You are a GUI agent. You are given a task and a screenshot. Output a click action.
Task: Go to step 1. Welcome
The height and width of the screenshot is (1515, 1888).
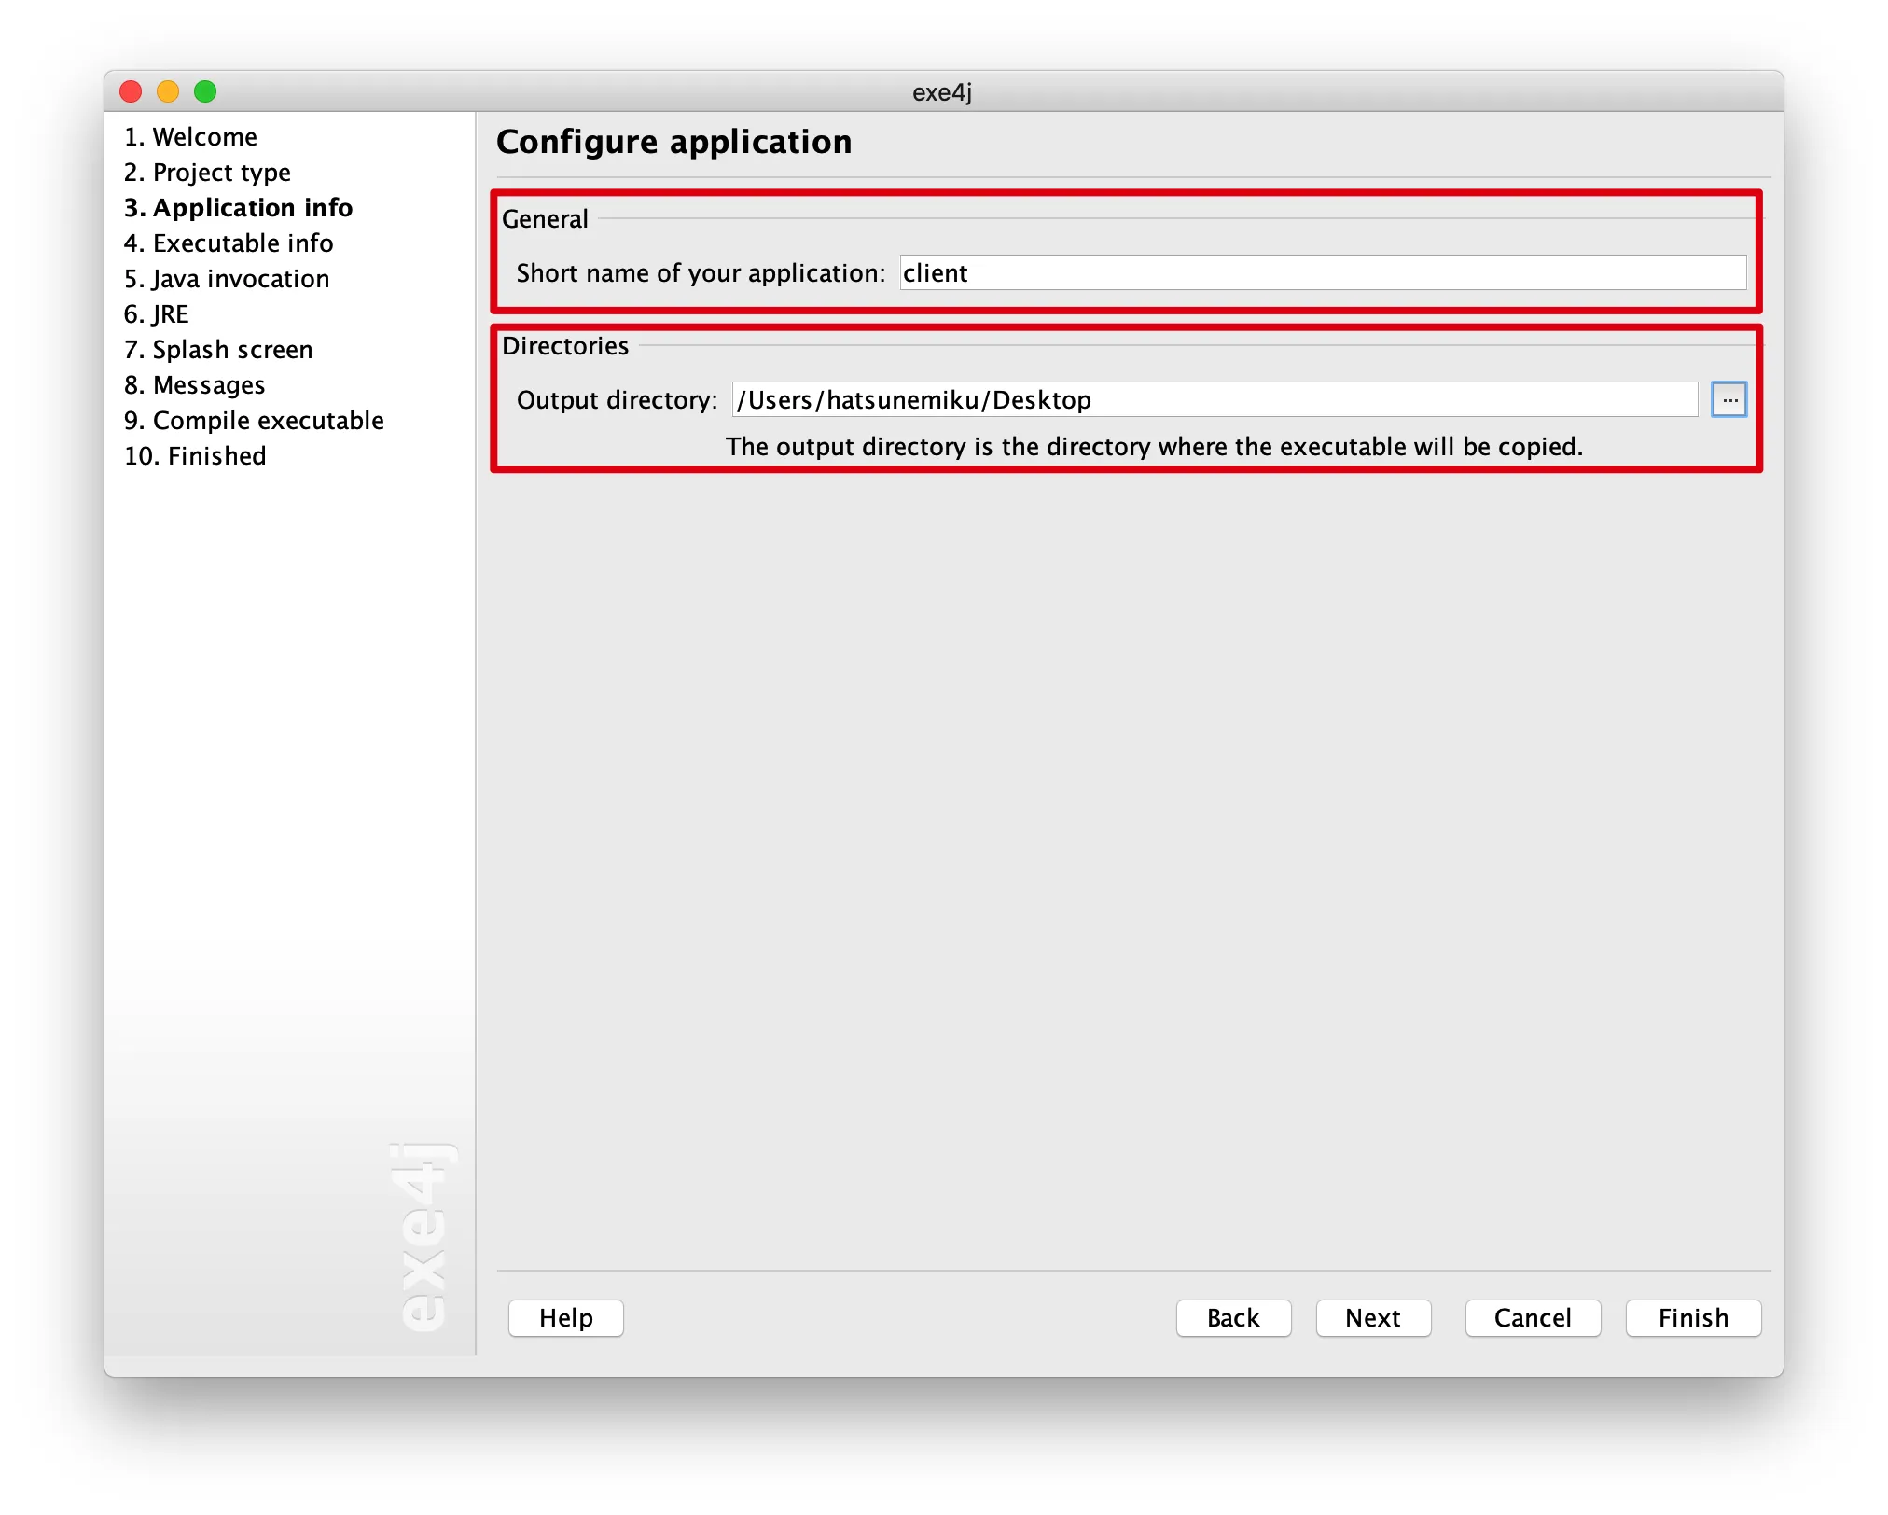click(191, 137)
